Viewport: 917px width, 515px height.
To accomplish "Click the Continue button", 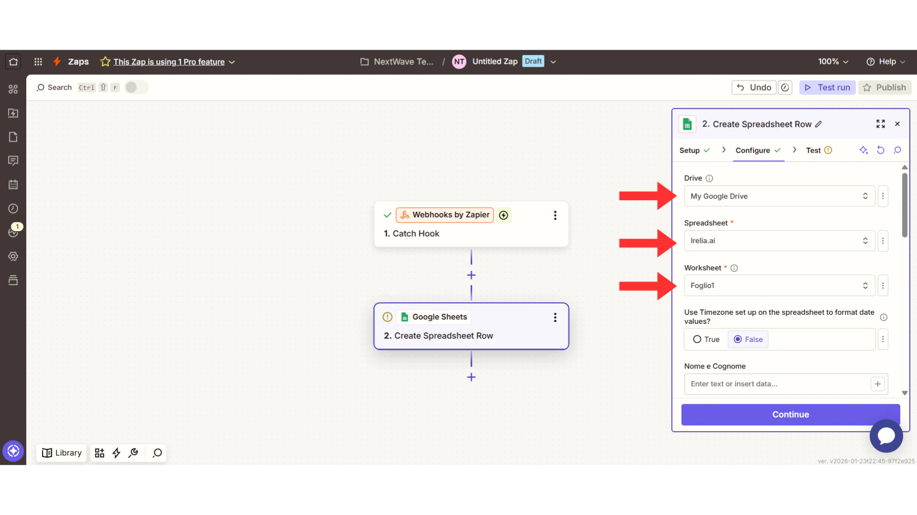I will (x=790, y=414).
